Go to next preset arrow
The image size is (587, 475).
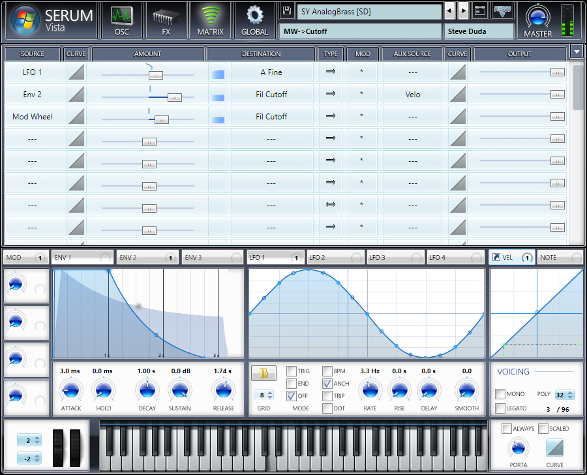[463, 11]
